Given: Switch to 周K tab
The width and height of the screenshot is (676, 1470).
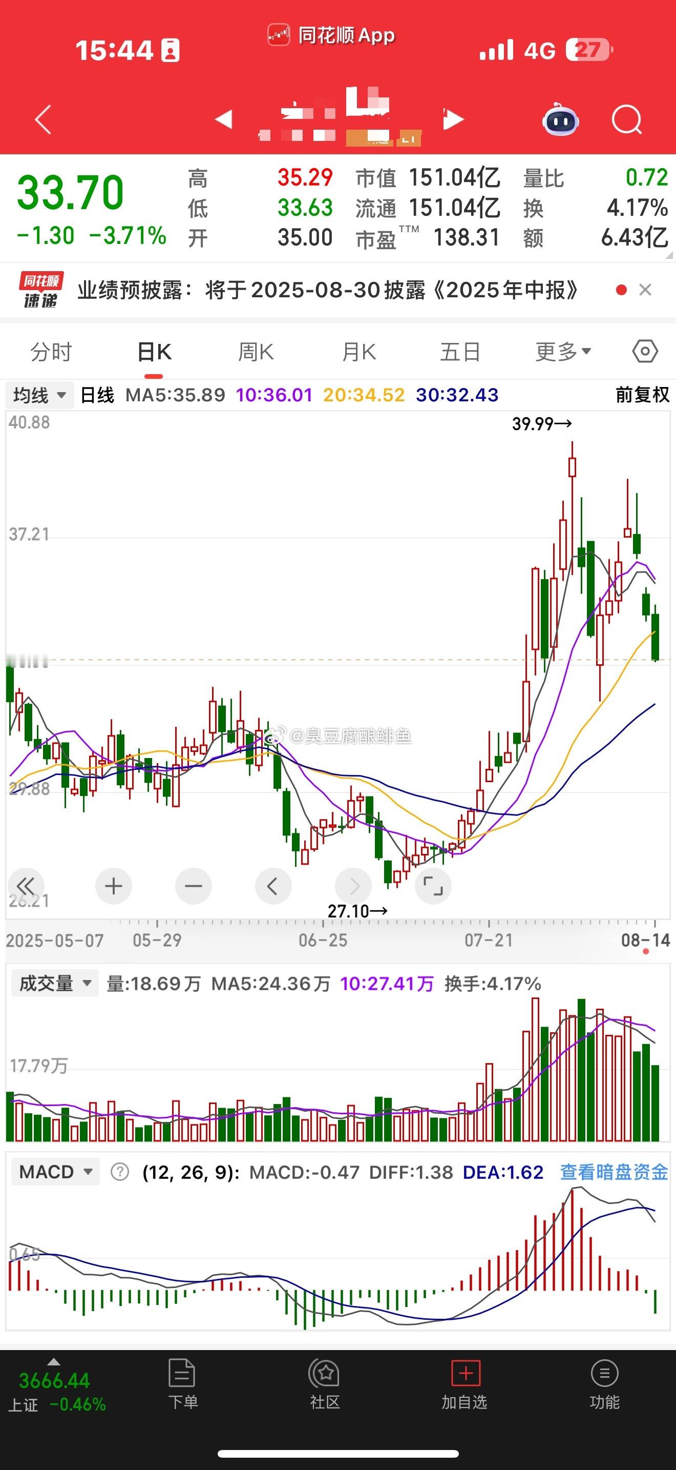Looking at the screenshot, I should [256, 352].
